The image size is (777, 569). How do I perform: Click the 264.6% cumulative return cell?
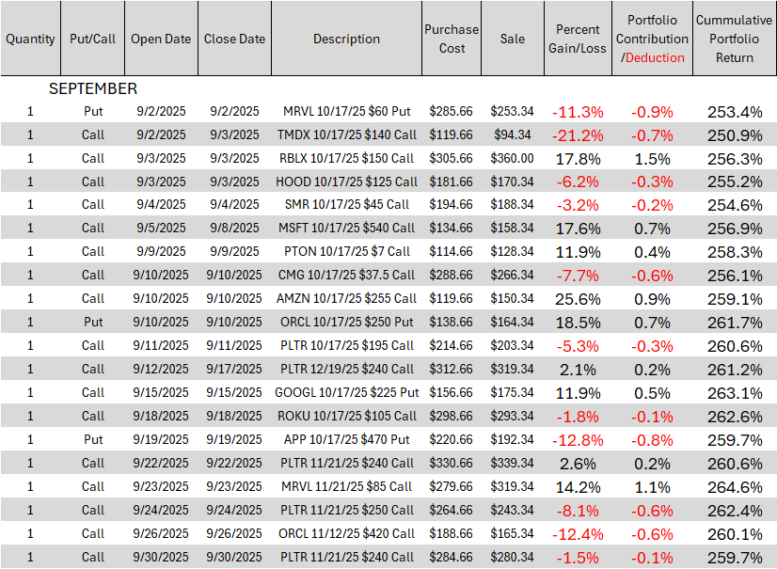point(735,487)
